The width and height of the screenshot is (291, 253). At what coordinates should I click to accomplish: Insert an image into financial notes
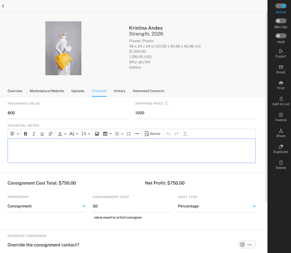coord(97,134)
